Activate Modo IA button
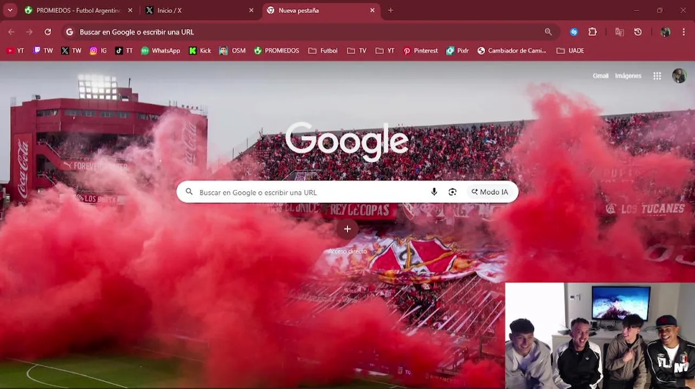 (x=490, y=192)
